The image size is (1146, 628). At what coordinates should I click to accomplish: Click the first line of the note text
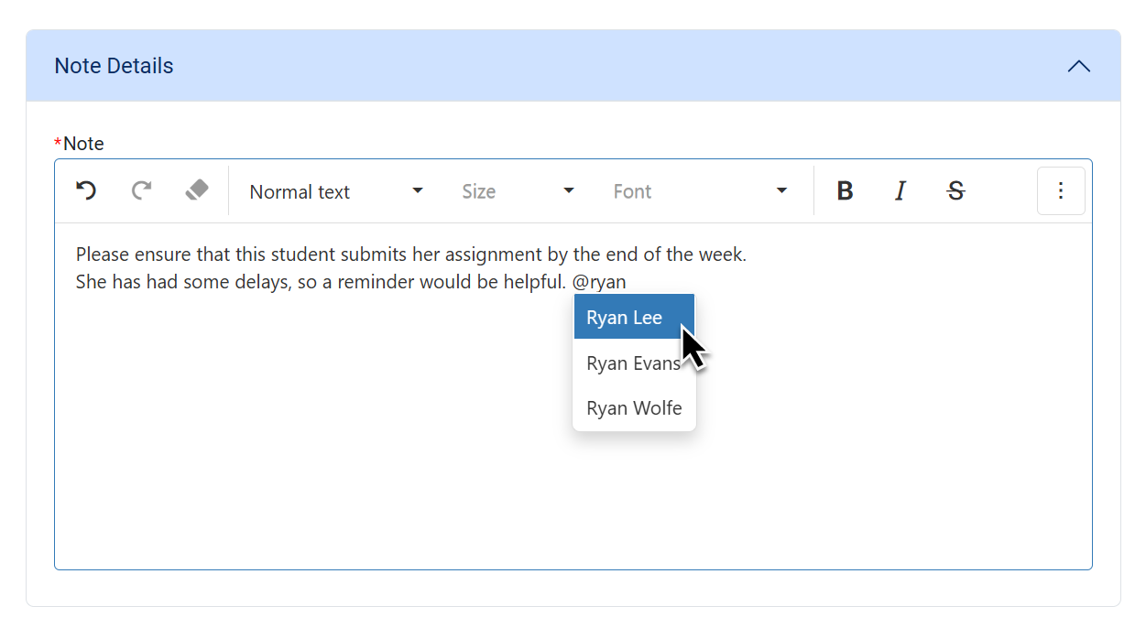410,254
